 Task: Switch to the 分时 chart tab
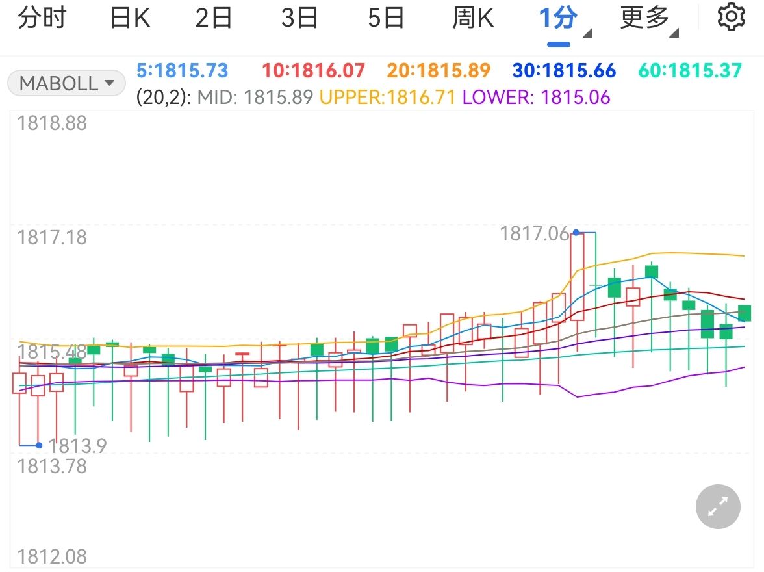[x=43, y=18]
